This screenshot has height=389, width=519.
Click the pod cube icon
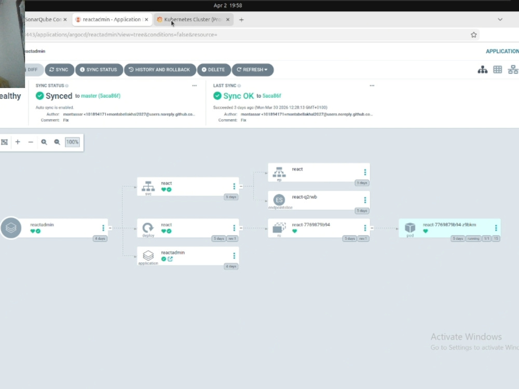pos(410,228)
